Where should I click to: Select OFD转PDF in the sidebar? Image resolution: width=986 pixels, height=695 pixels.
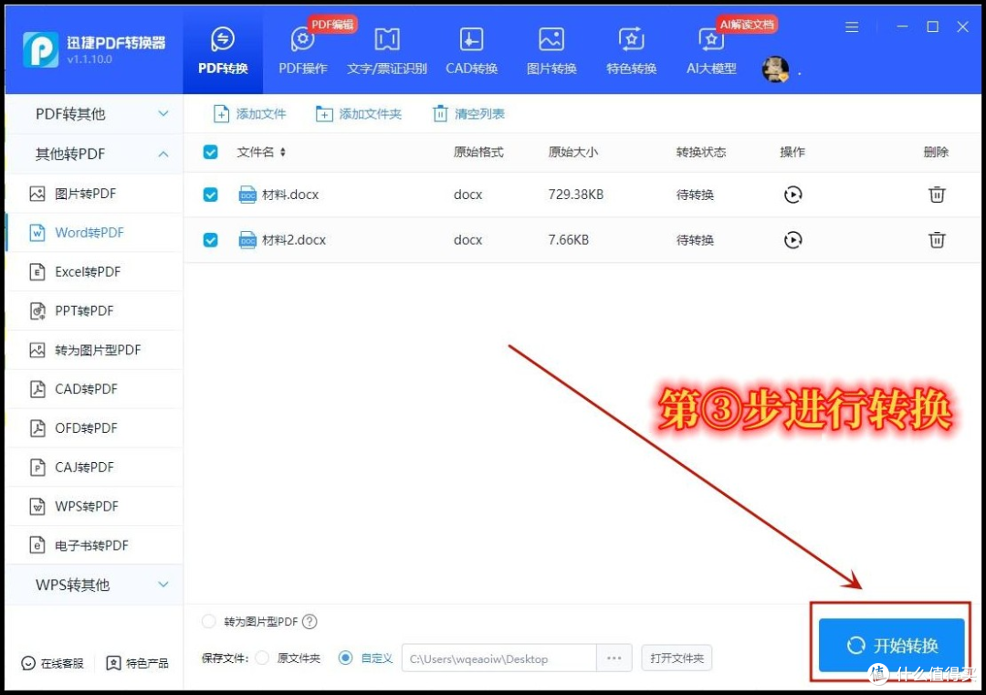coord(94,427)
